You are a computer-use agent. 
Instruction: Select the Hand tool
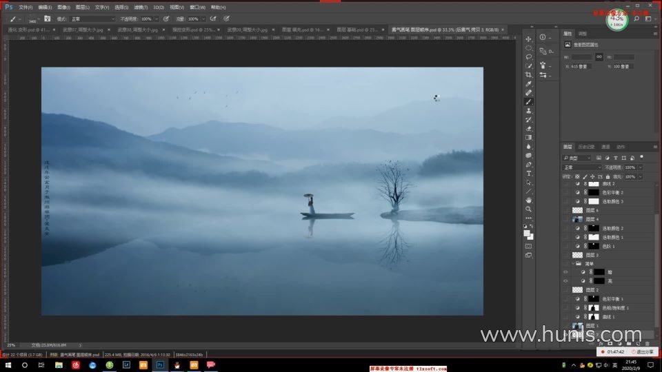[529, 200]
